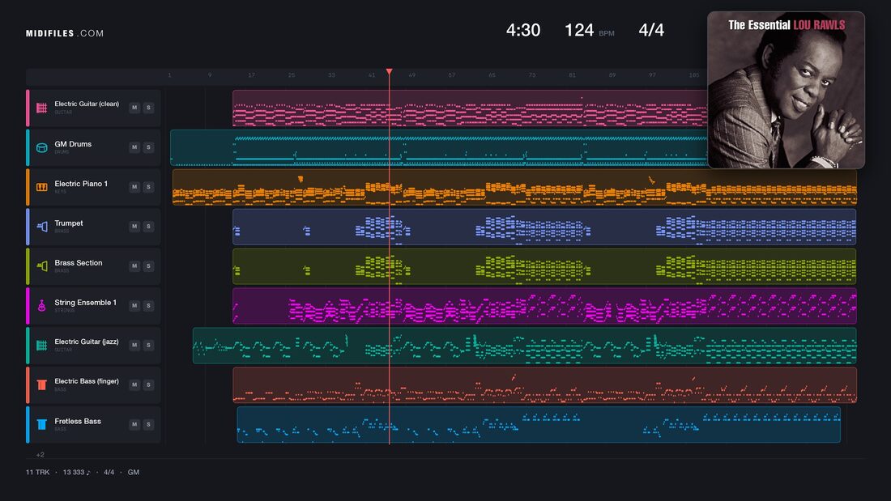The width and height of the screenshot is (891, 501).
Task: Solo the Electric Bass (finger) track
Action: (x=148, y=384)
